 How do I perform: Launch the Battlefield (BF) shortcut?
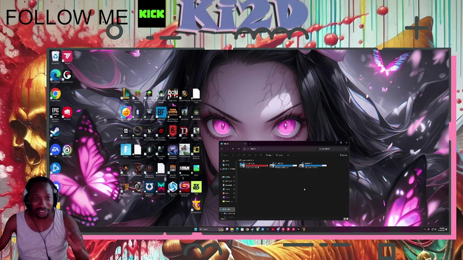(161, 114)
